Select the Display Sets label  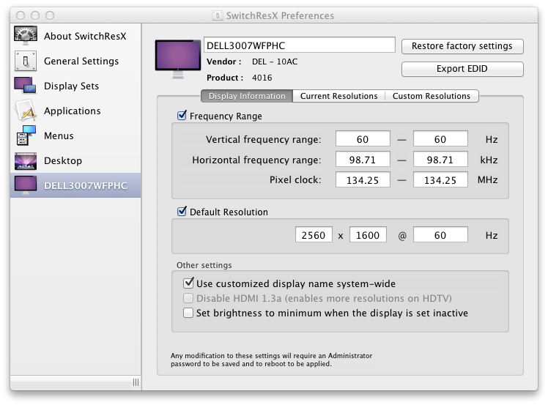coord(71,86)
